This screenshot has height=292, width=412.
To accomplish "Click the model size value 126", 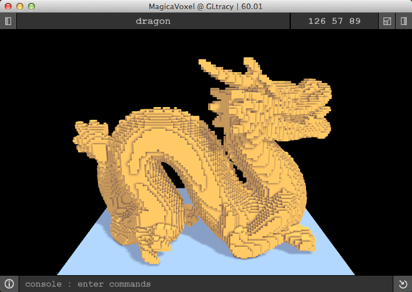I will coord(317,22).
